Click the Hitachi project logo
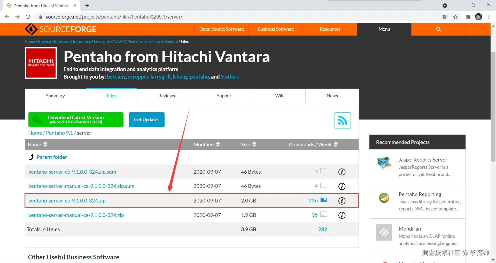The height and width of the screenshot is (263, 496). pos(41,63)
